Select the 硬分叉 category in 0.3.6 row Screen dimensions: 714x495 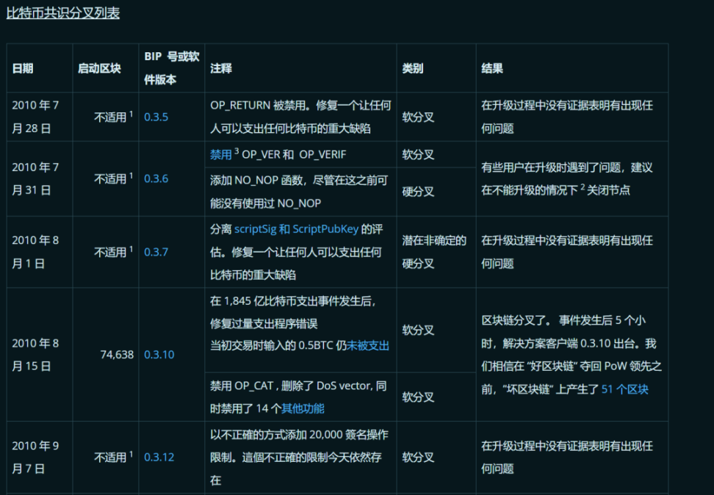click(418, 192)
